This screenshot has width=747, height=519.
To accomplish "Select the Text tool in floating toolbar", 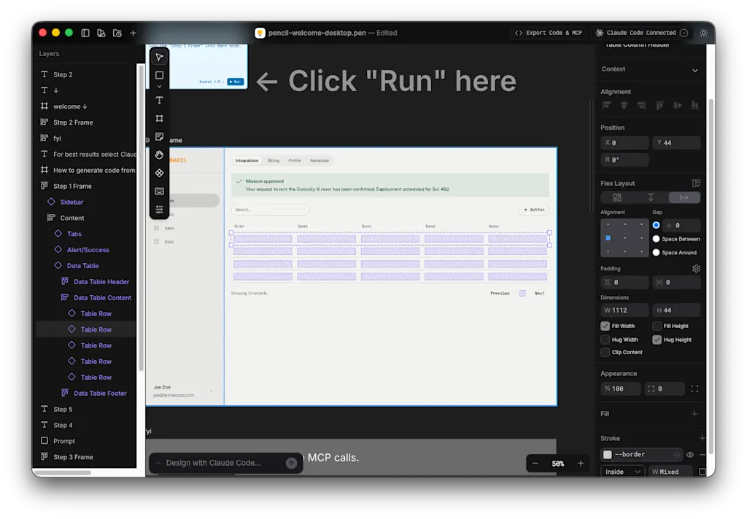I will 159,101.
